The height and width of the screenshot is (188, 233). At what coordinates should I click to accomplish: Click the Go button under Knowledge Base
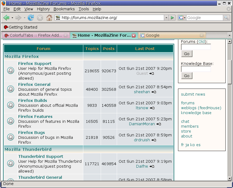click(187, 76)
